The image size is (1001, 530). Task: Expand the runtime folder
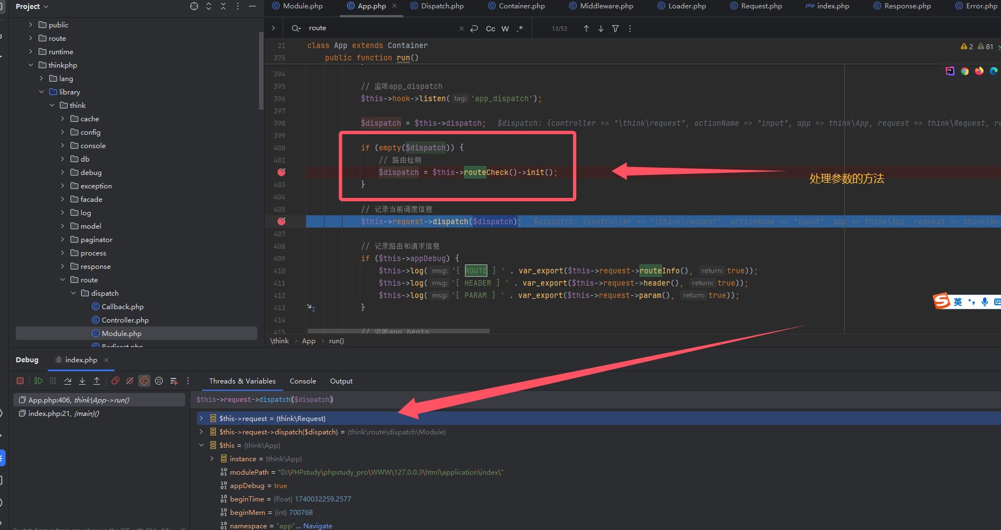click(x=31, y=51)
